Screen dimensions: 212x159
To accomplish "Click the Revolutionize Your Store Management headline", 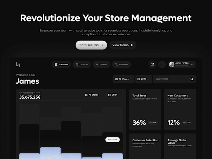I will pyautogui.click(x=106, y=18).
